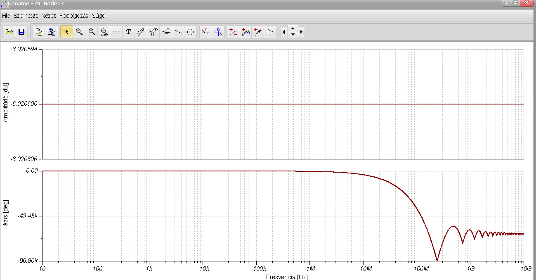Click the curve query question-mark icon
536x280 pixels.
click(x=153, y=32)
